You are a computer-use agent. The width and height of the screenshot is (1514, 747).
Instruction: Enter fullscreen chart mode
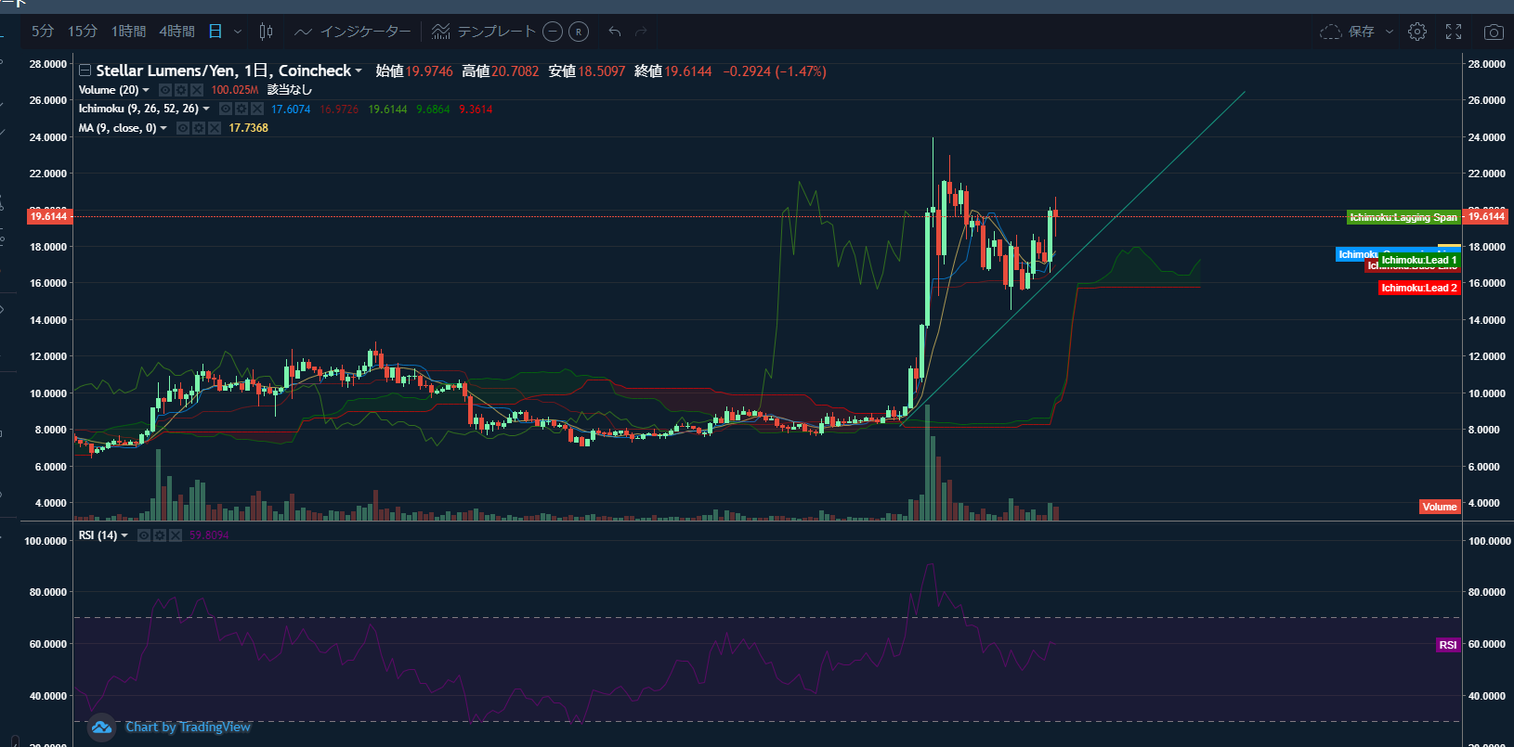1454,32
